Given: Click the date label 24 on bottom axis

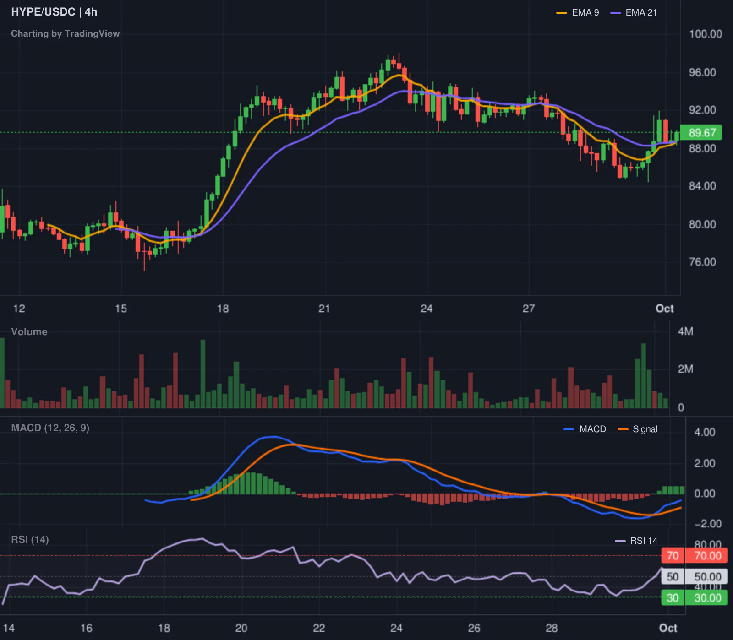Looking at the screenshot, I should click(x=396, y=628).
